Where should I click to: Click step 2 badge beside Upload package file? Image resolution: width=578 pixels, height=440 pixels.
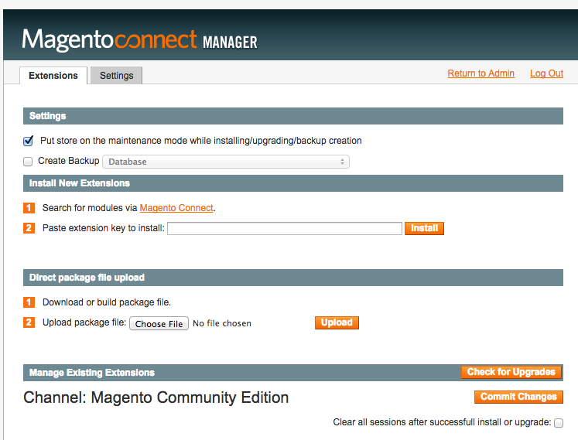click(29, 322)
